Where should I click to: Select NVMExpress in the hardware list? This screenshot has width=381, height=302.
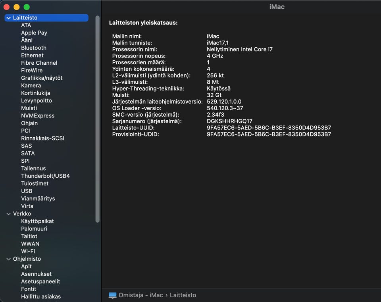click(x=38, y=115)
